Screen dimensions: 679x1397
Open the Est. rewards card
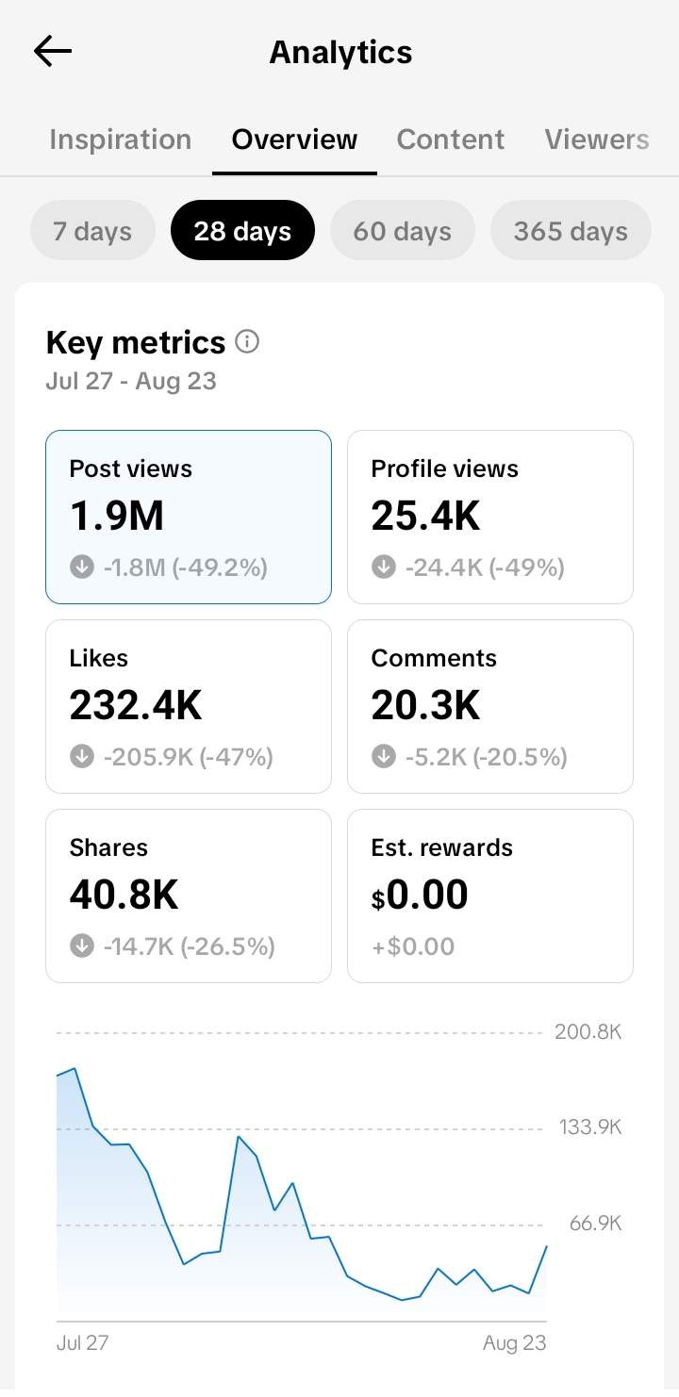tap(490, 896)
